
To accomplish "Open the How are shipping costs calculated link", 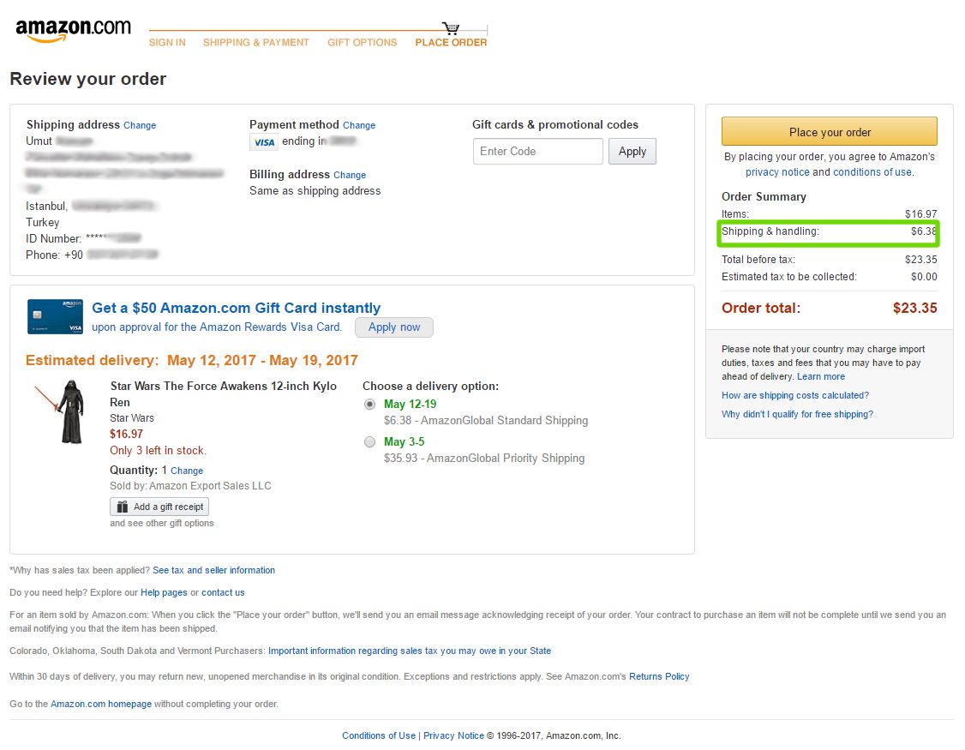I will click(x=794, y=396).
